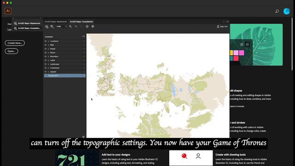Hide the Locations layer via eye icon
Viewport: 295px width, 166px height.
(46, 41)
